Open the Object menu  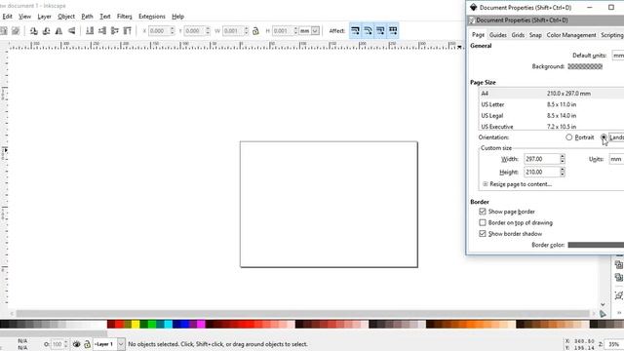[x=66, y=17]
